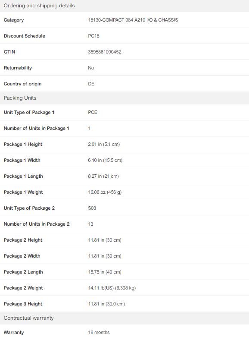Click Number of Units in Package 2 label
The image size is (249, 337).
[37, 224]
